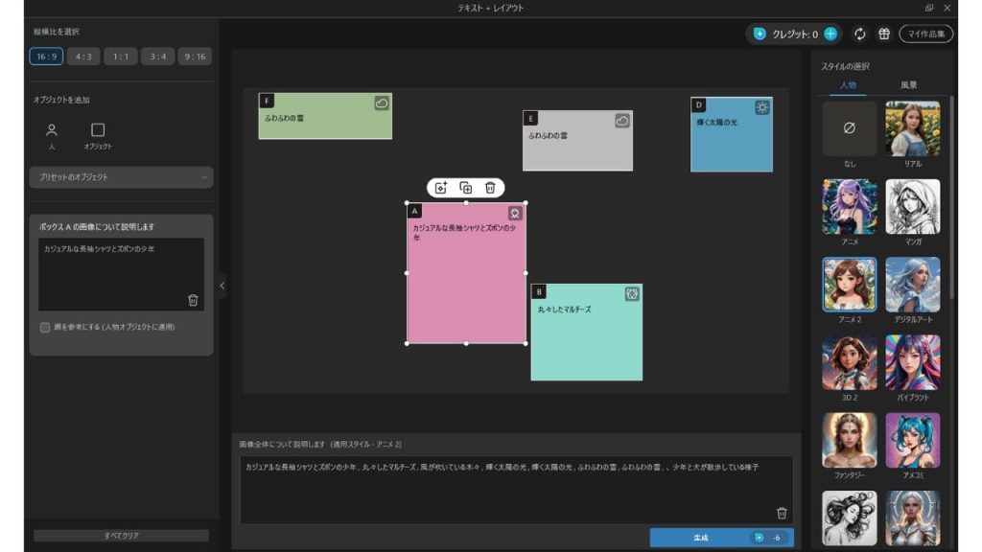This screenshot has height=552, width=982.
Task: Click the duplicate icon above box A
Action: pos(466,188)
